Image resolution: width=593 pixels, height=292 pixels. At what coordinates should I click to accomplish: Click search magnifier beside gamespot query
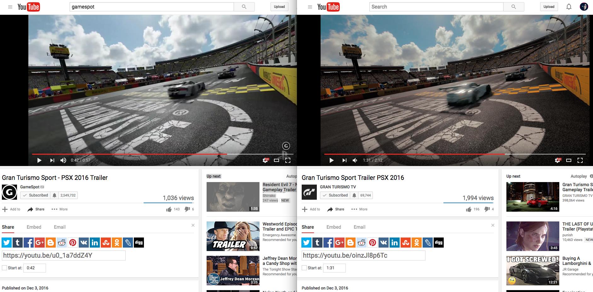coord(244,7)
